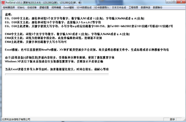Click the 说明: heading text
186x122 pixels.
click(8, 14)
